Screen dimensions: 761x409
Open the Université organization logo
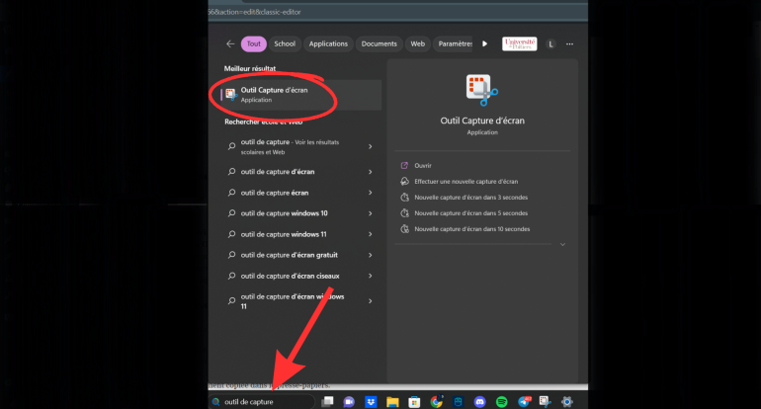(x=519, y=43)
